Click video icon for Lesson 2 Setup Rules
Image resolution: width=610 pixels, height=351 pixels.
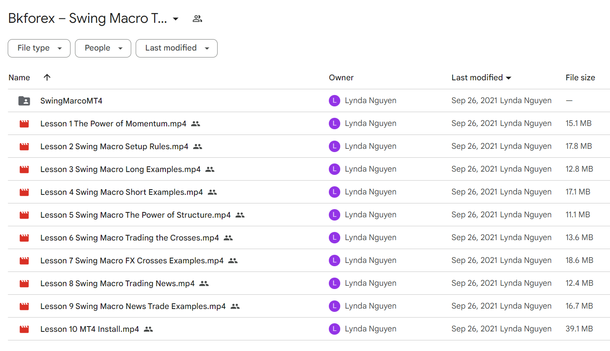click(x=24, y=146)
